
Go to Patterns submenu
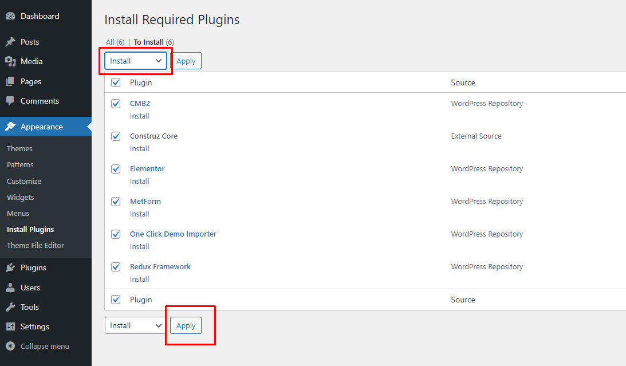pyautogui.click(x=21, y=164)
